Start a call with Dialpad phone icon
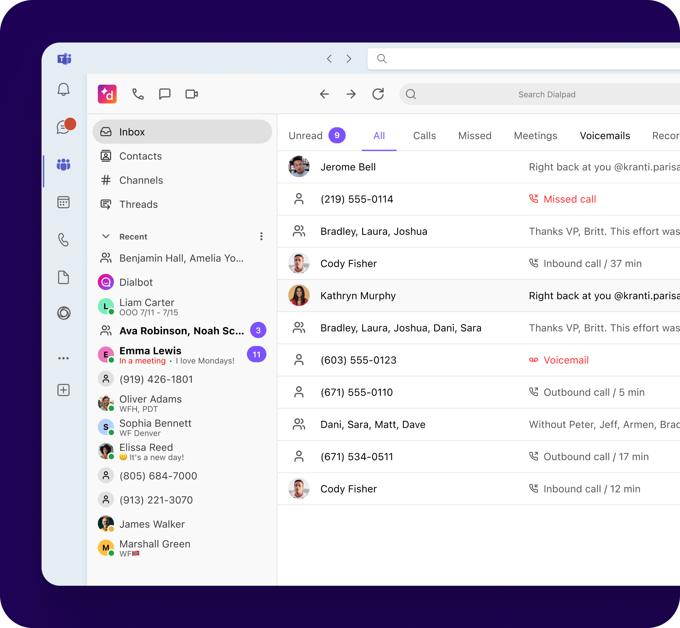This screenshot has width=680, height=628. click(138, 94)
